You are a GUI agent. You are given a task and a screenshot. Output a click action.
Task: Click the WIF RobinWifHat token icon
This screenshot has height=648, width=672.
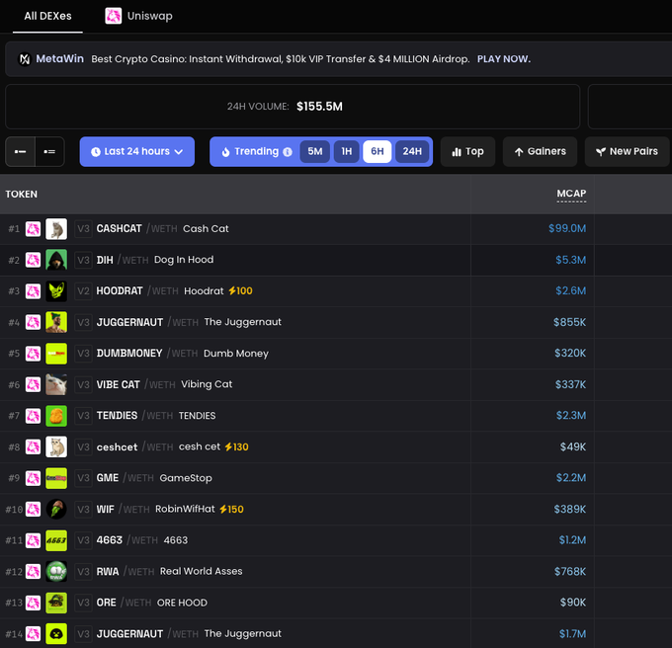click(56, 510)
